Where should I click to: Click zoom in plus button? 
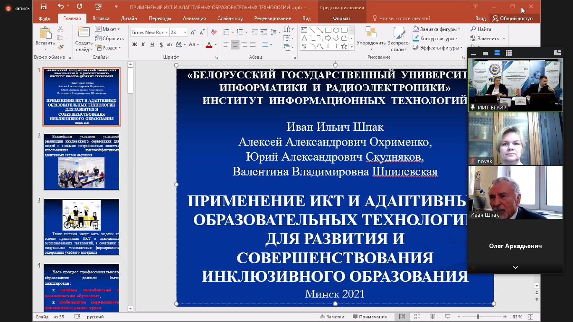pos(505,317)
